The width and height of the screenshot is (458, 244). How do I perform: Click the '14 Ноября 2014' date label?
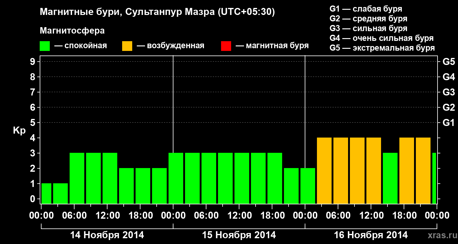107,235
